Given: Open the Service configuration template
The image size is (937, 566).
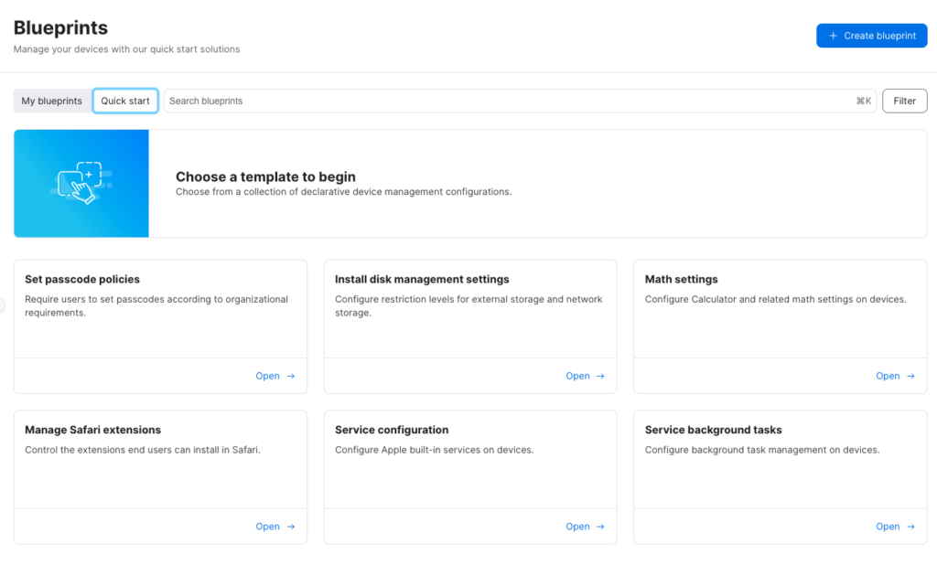Looking at the screenshot, I should (x=585, y=527).
